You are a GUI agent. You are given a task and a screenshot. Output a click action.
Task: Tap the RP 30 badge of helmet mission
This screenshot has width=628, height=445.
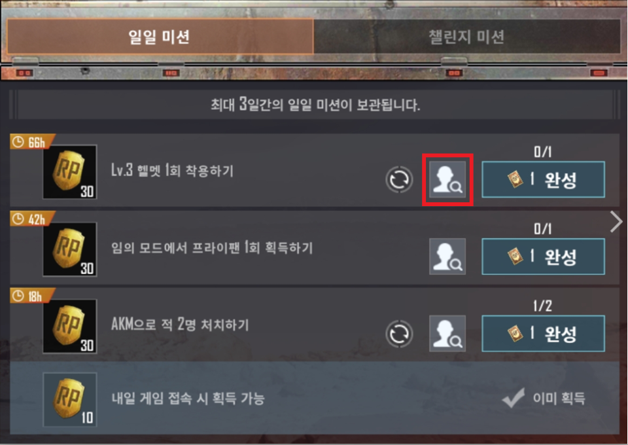point(70,172)
